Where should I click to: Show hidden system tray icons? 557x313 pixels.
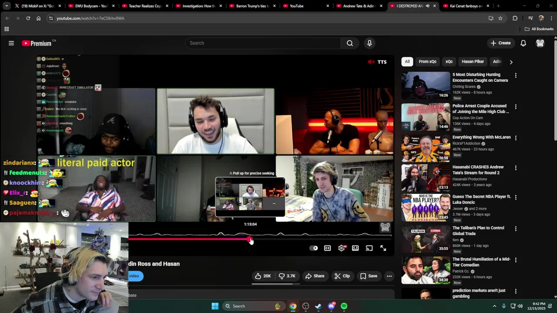(494, 306)
